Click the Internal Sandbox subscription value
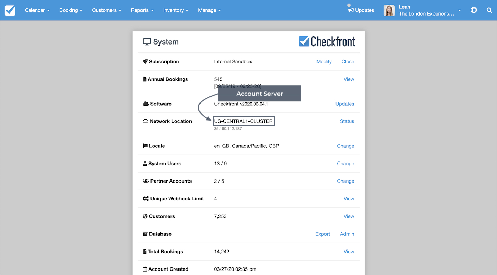This screenshot has height=275, width=497. 233,61
